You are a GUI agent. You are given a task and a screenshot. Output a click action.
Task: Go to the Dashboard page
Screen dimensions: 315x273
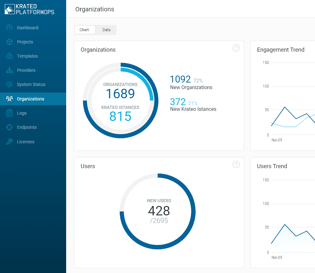tap(27, 28)
